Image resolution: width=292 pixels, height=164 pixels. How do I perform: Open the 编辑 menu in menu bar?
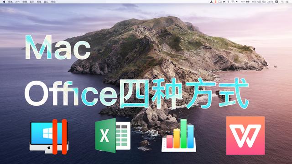pyautogui.click(x=25, y=2)
